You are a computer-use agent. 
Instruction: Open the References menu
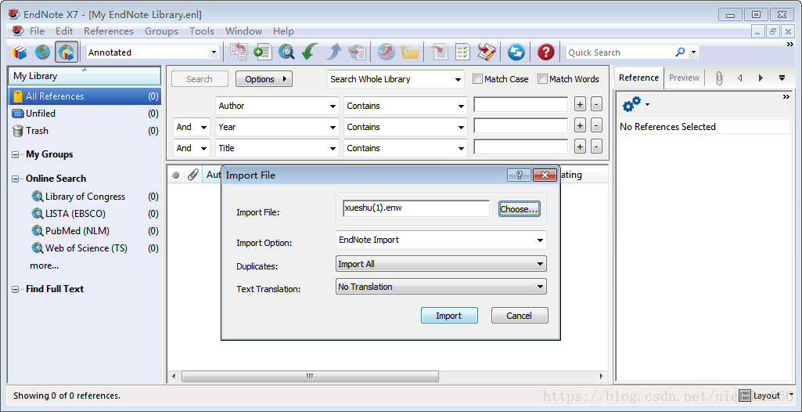(109, 31)
